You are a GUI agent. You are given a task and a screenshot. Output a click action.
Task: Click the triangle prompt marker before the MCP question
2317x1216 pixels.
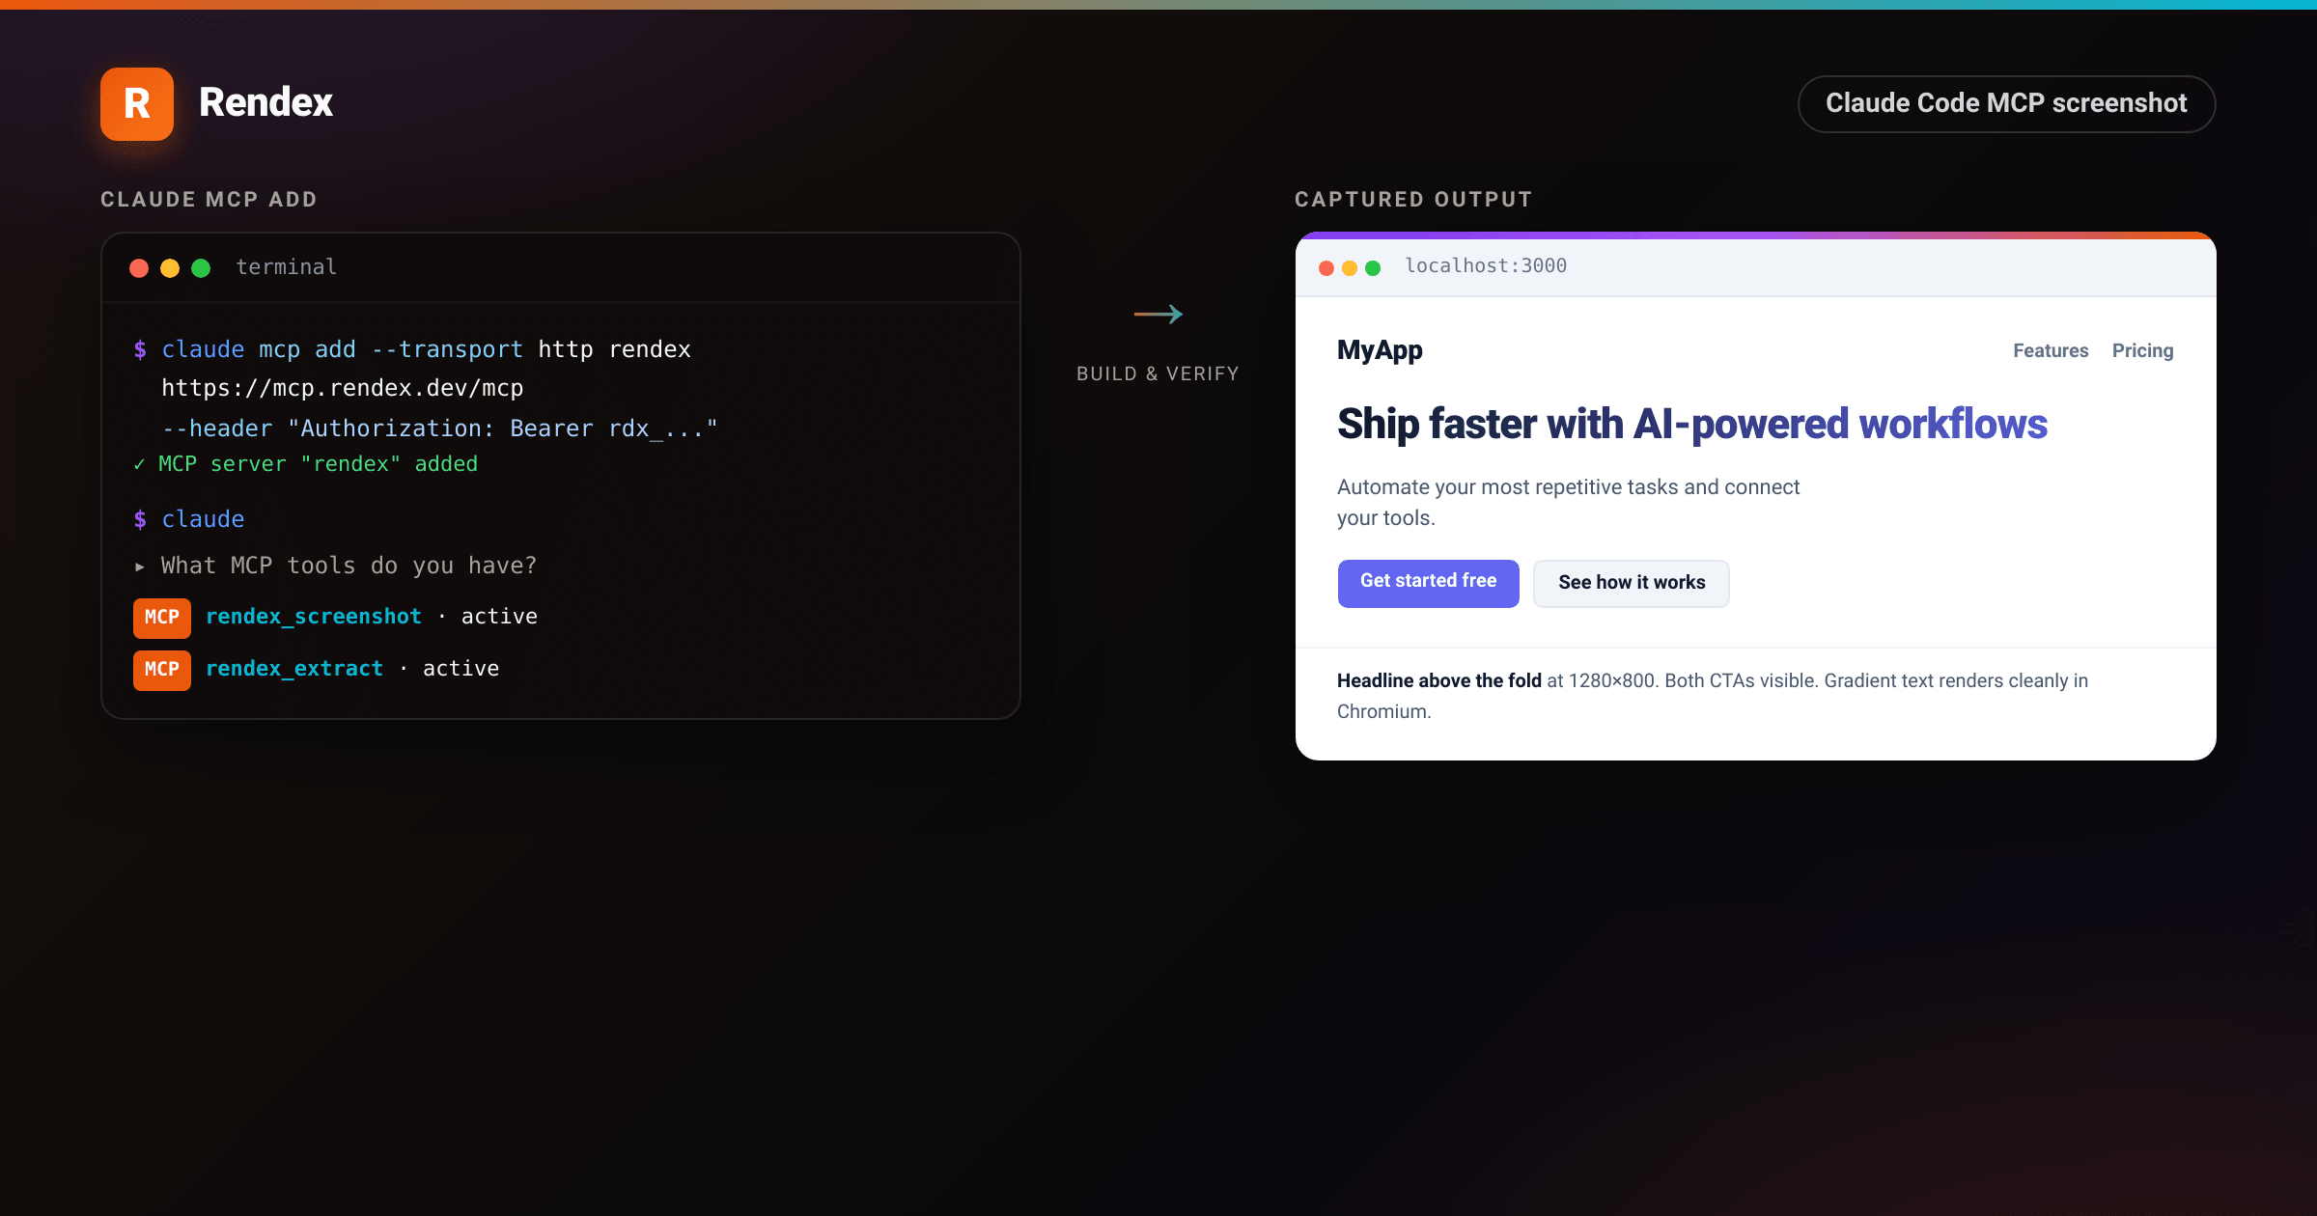tap(140, 567)
